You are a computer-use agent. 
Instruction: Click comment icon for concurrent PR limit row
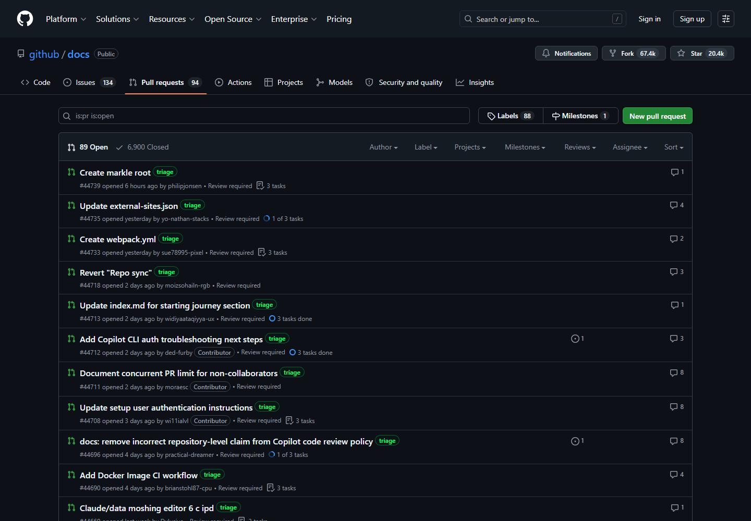tap(674, 373)
